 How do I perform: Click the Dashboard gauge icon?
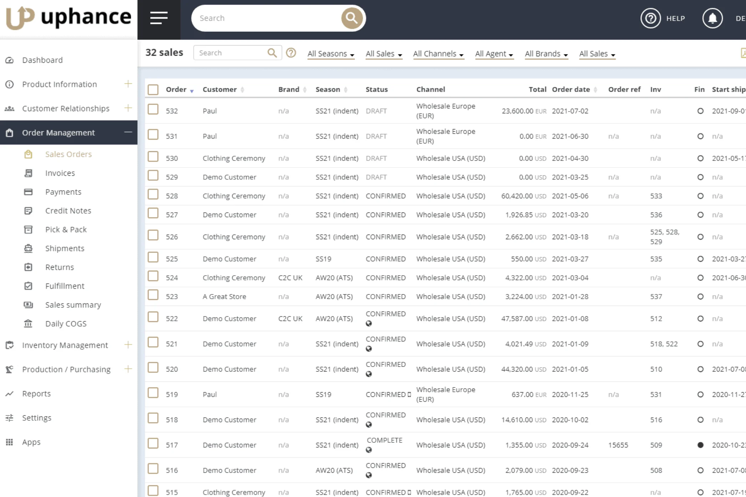[10, 60]
